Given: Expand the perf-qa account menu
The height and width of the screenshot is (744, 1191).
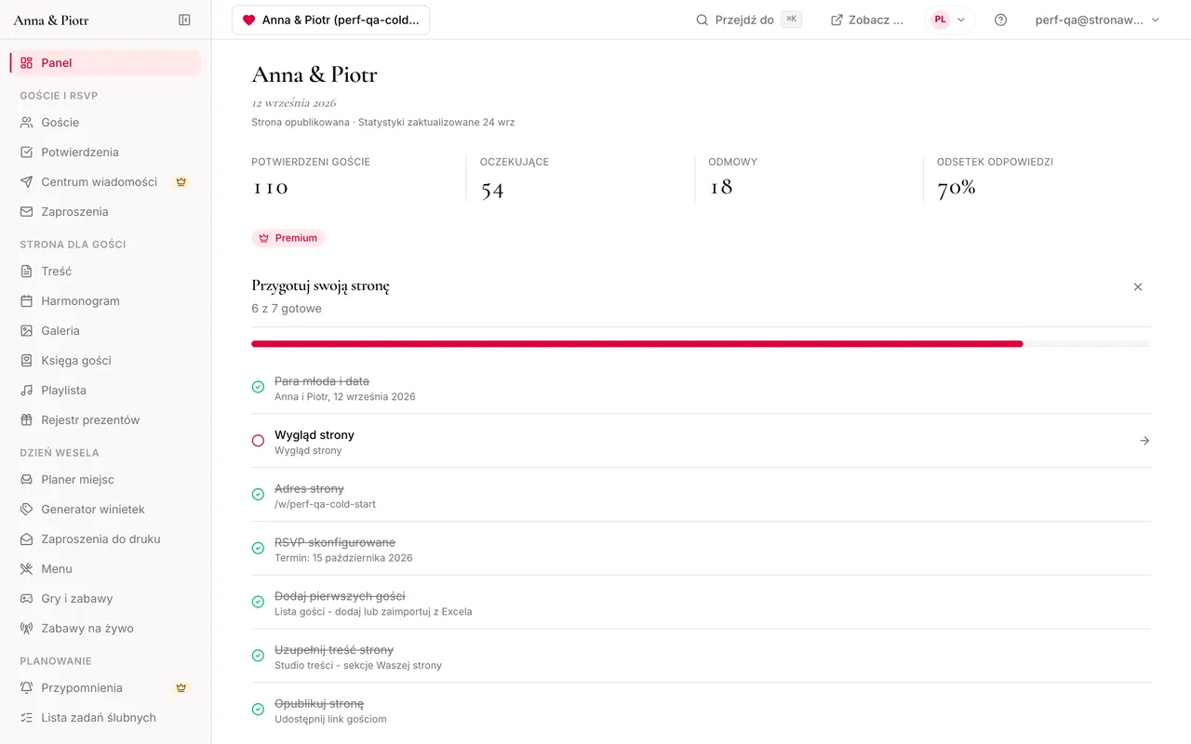Looking at the screenshot, I should pos(1097,20).
